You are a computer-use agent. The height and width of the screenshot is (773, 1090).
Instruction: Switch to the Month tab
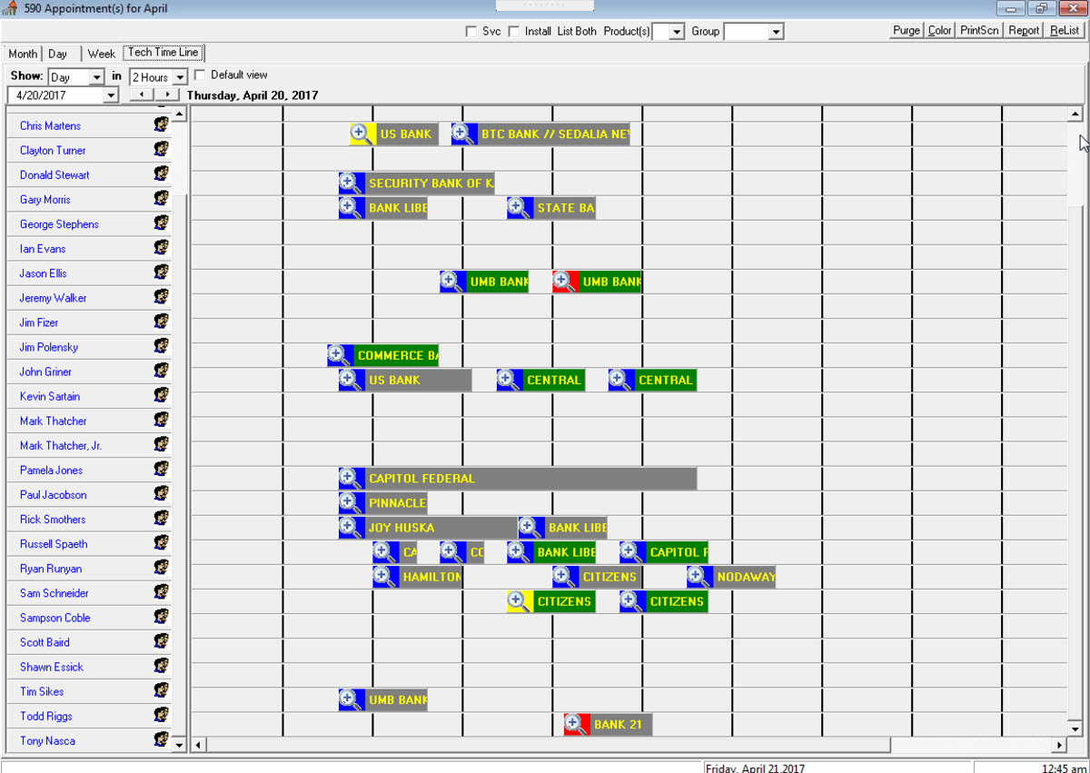[x=23, y=54]
